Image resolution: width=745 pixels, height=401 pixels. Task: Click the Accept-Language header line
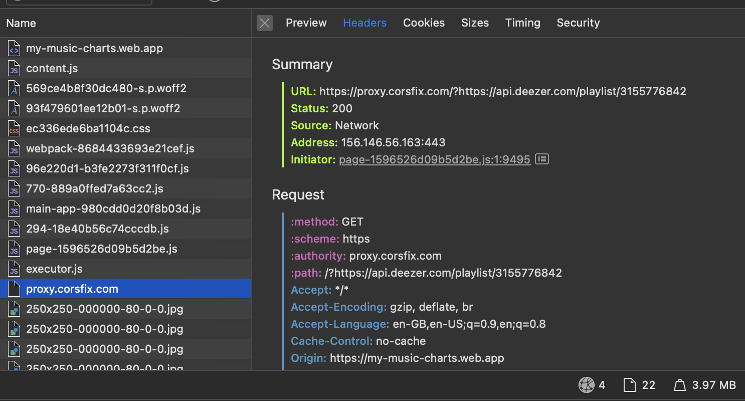pyautogui.click(x=418, y=324)
